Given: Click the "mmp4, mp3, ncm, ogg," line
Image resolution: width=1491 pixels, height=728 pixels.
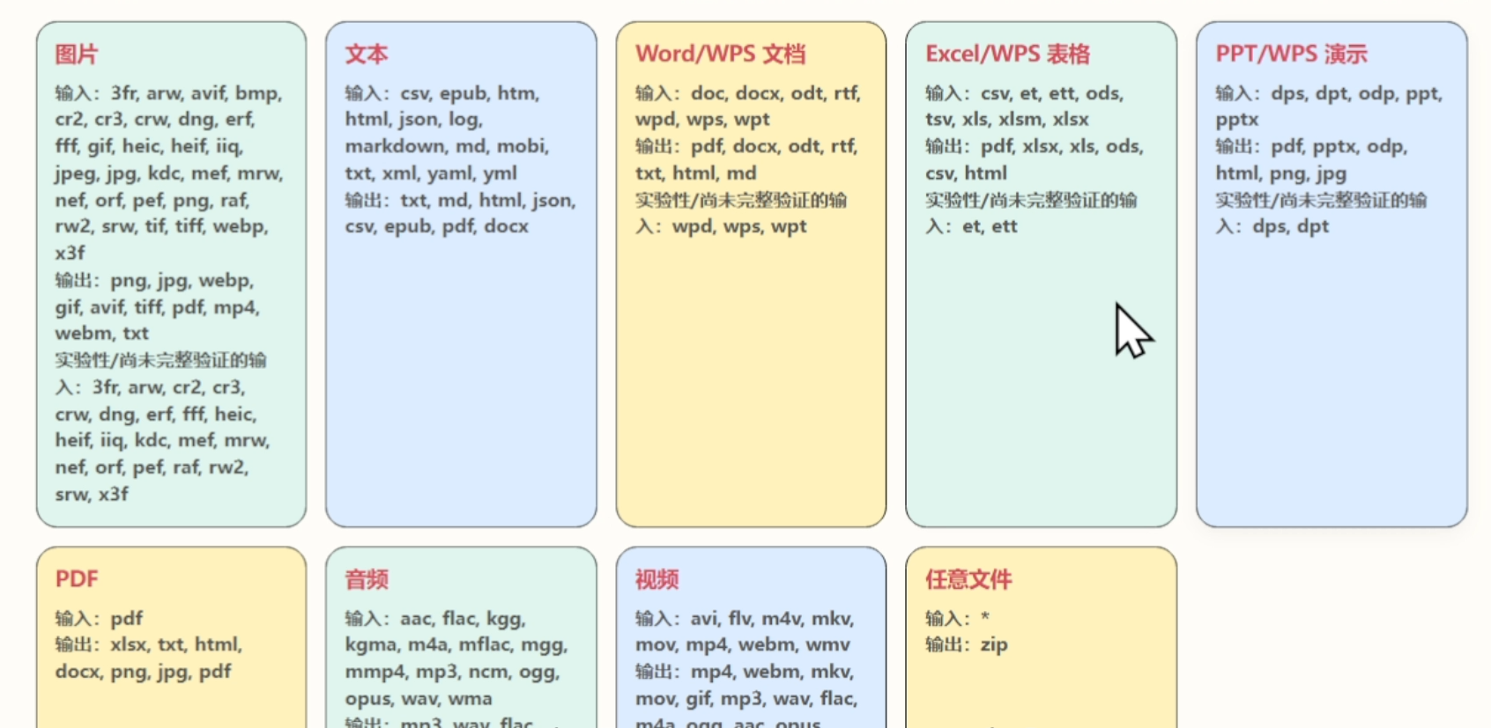Looking at the screenshot, I should [x=453, y=672].
